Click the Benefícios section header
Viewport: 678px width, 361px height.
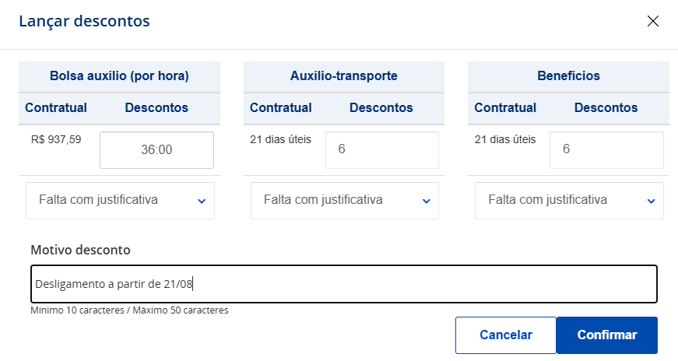coord(568,76)
